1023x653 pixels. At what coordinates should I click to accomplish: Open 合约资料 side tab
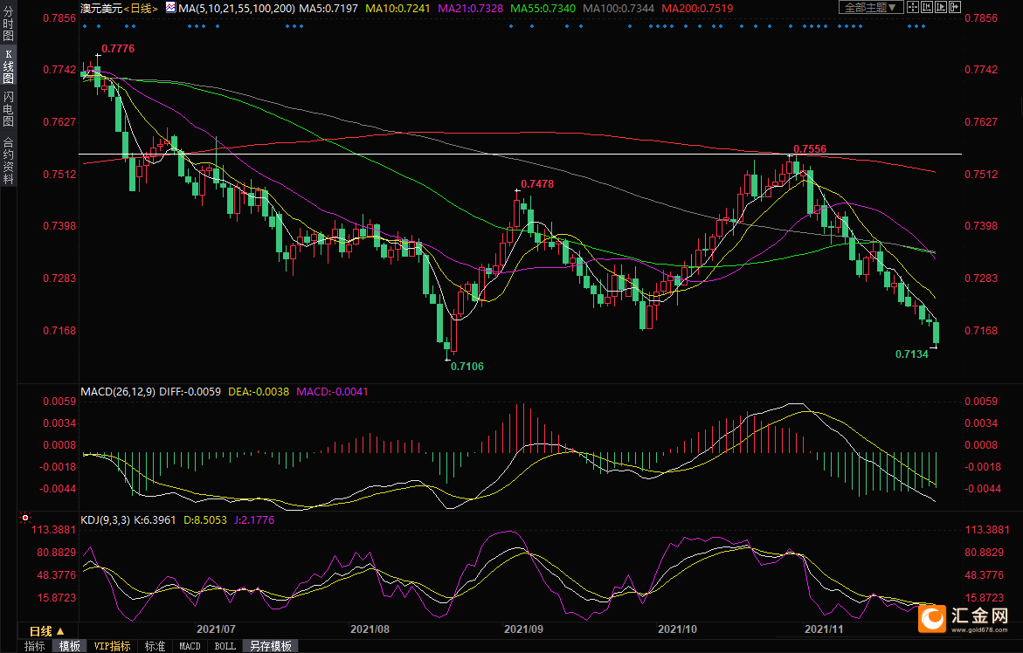[x=8, y=160]
